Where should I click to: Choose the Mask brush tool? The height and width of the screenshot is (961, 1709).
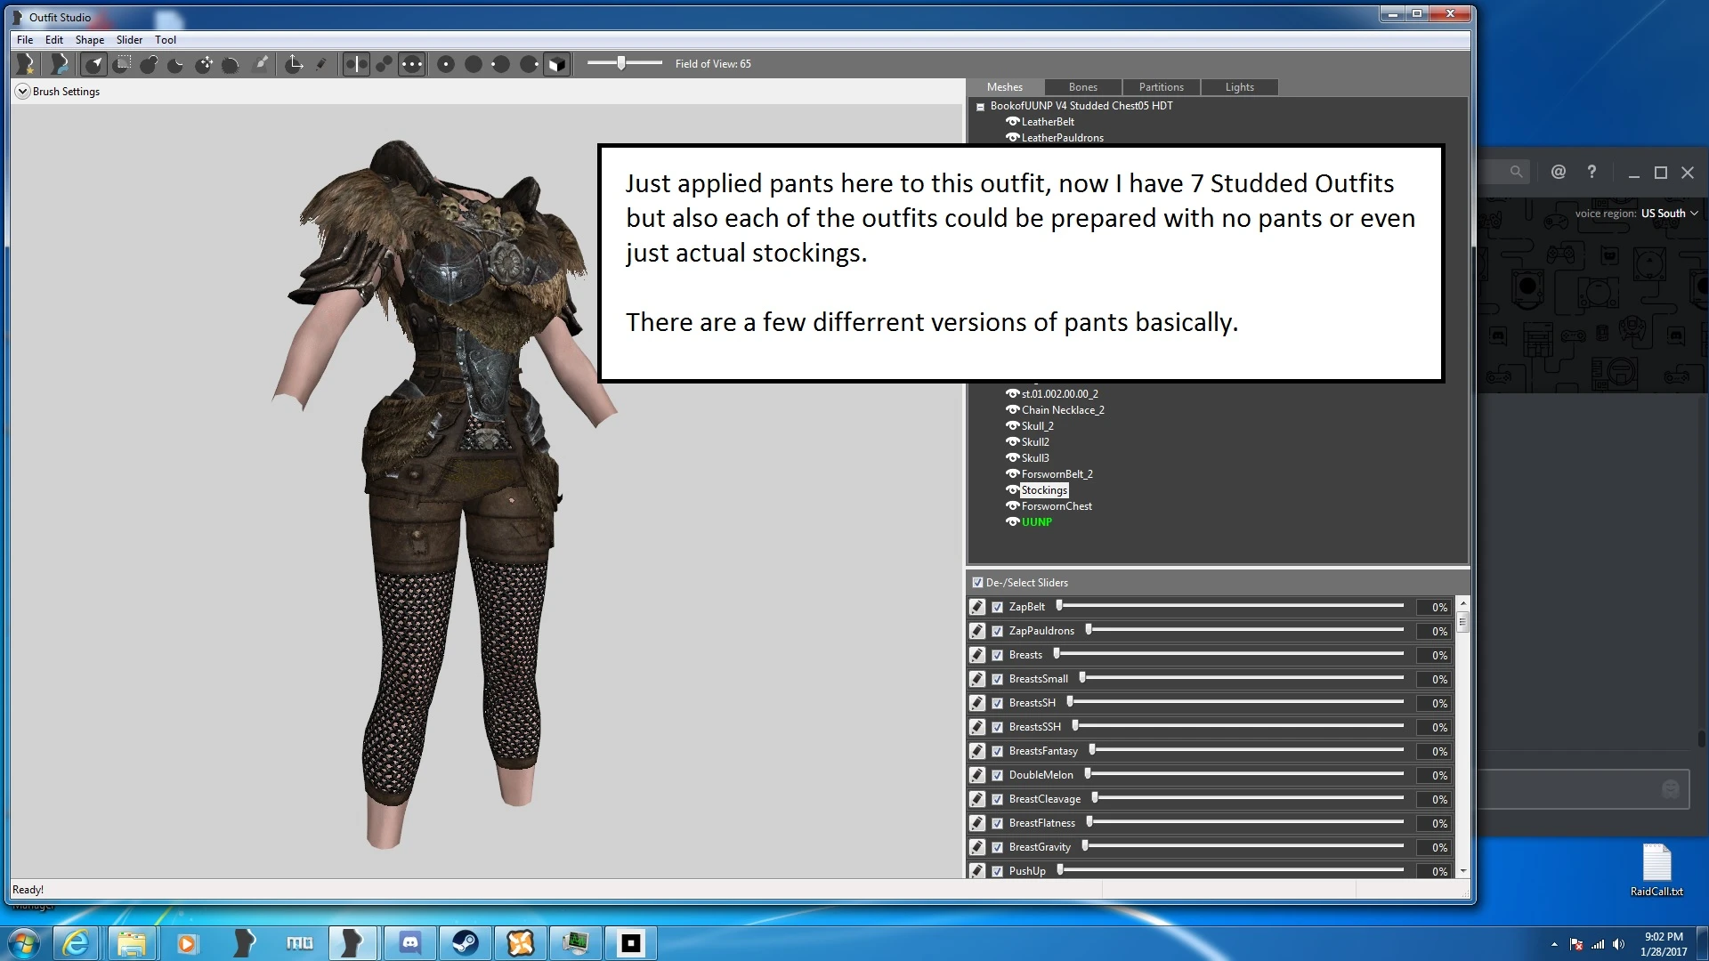[x=123, y=64]
